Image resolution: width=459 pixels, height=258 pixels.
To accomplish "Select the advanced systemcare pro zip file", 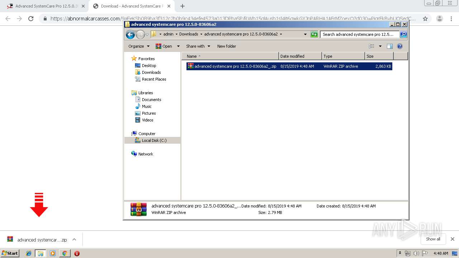I will click(289, 66).
